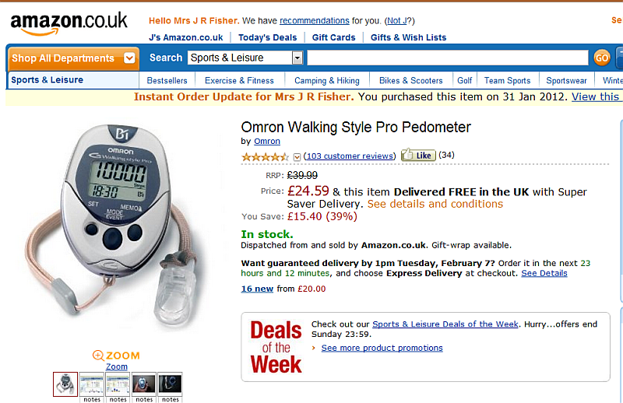The image size is (623, 403).
Task: Click the star rating icons
Action: click(265, 157)
